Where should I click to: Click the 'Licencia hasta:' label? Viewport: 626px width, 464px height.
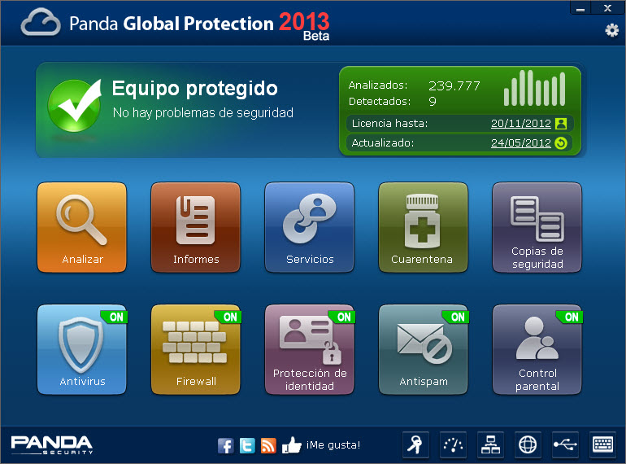tap(389, 124)
